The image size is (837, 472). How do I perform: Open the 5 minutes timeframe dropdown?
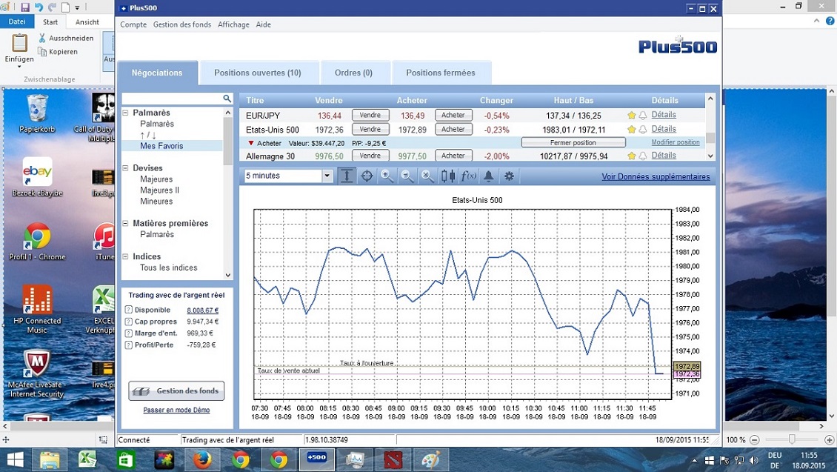326,175
